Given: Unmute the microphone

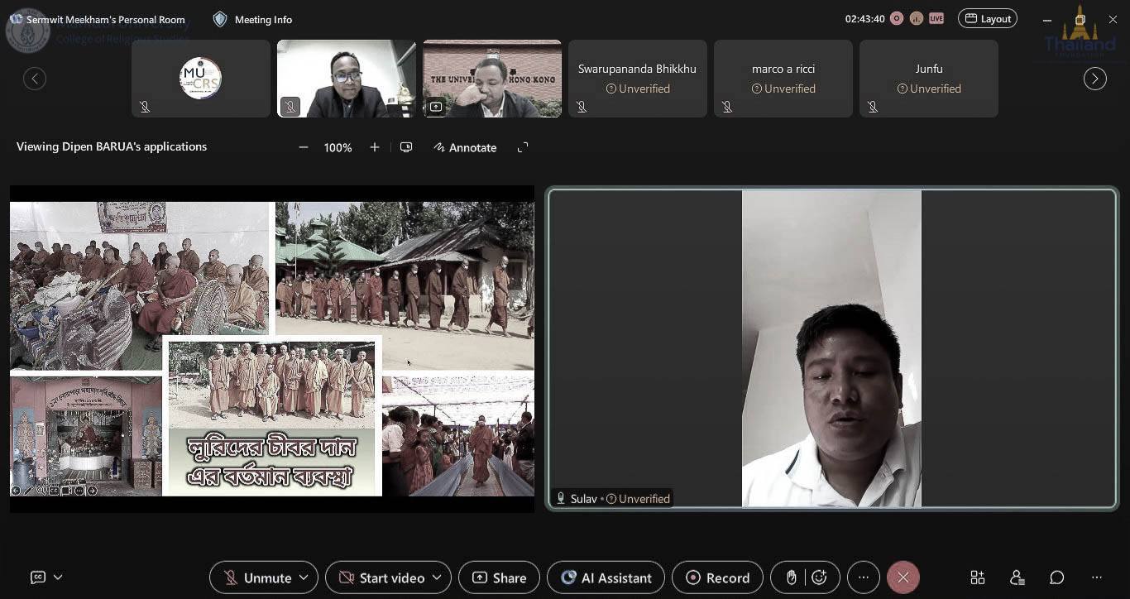Looking at the screenshot, I should (257, 577).
